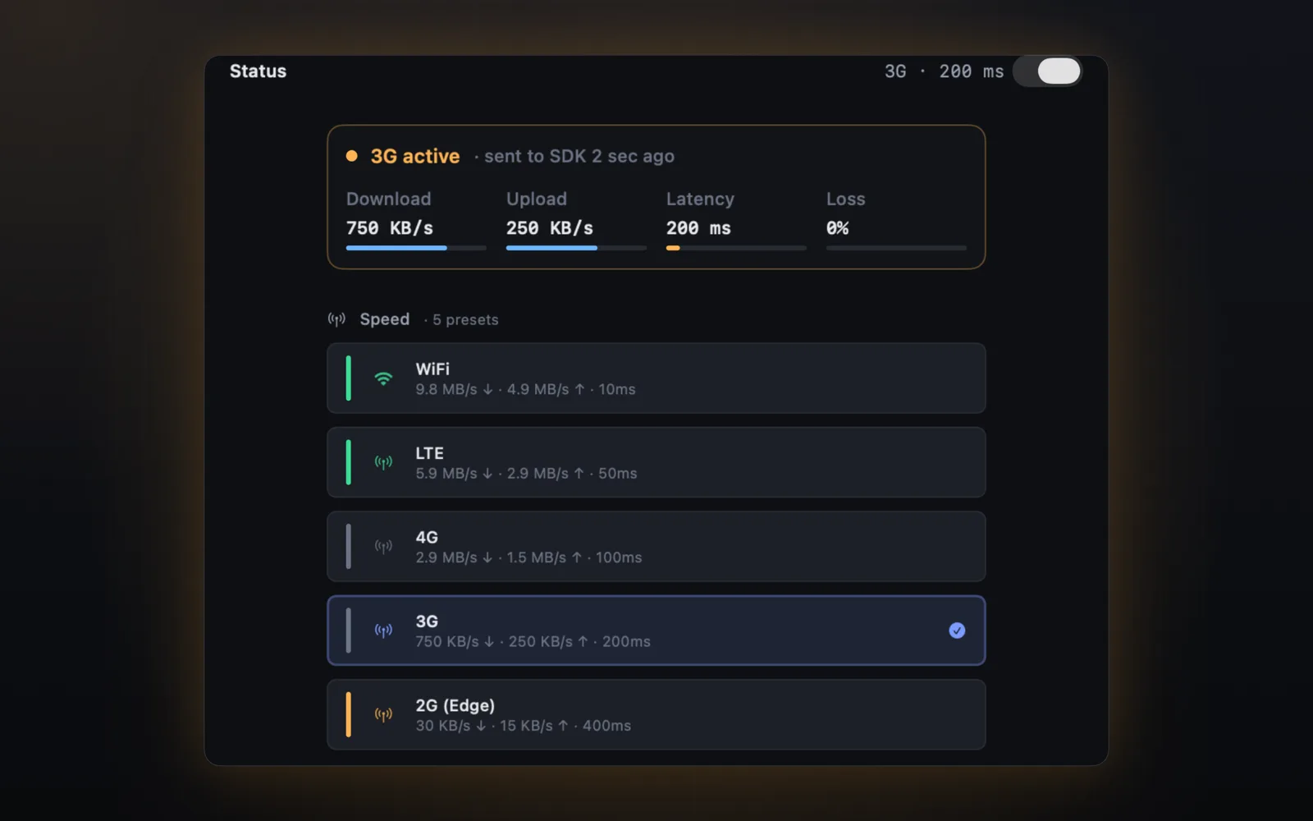Click the '5 presets' label
1313x821 pixels.
coord(465,319)
